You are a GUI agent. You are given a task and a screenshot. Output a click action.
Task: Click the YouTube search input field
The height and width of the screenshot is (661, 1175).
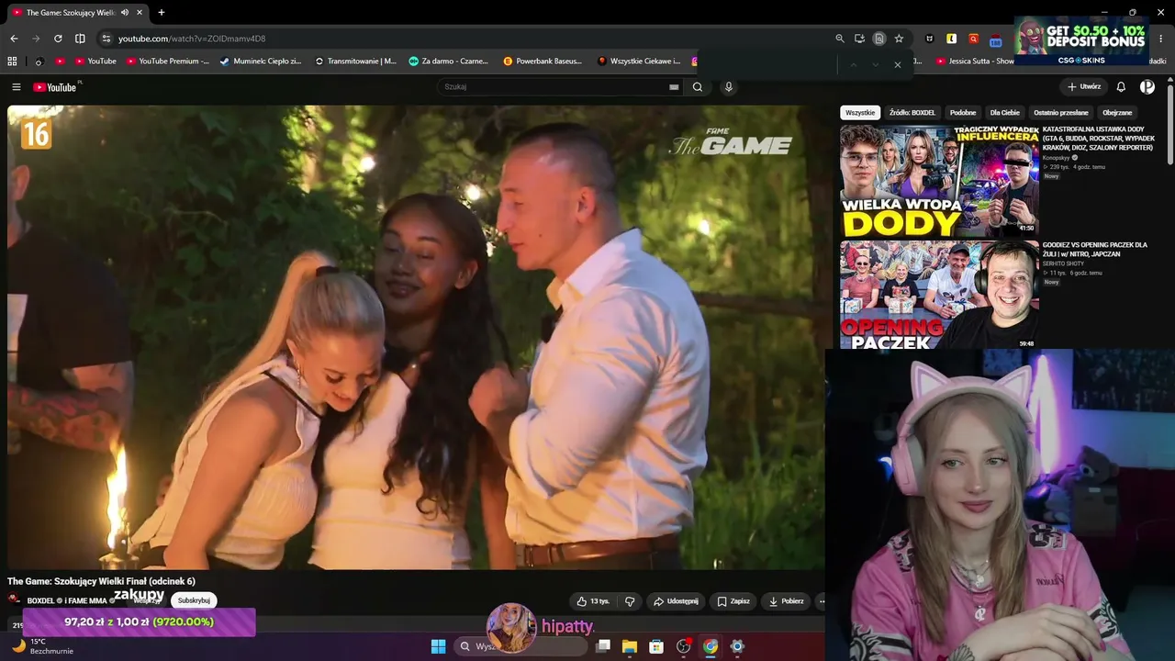pos(558,87)
